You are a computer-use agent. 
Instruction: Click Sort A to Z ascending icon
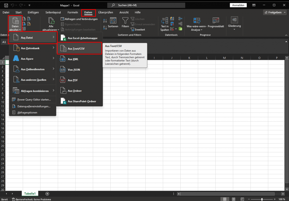pos(105,20)
